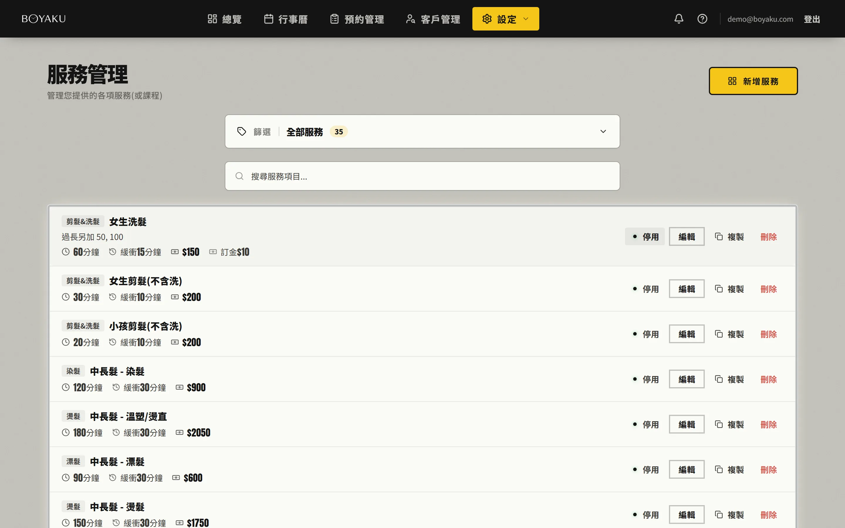Click copy icon for 中長髮 - 漂髮
This screenshot has width=845, height=528.
pos(719,469)
